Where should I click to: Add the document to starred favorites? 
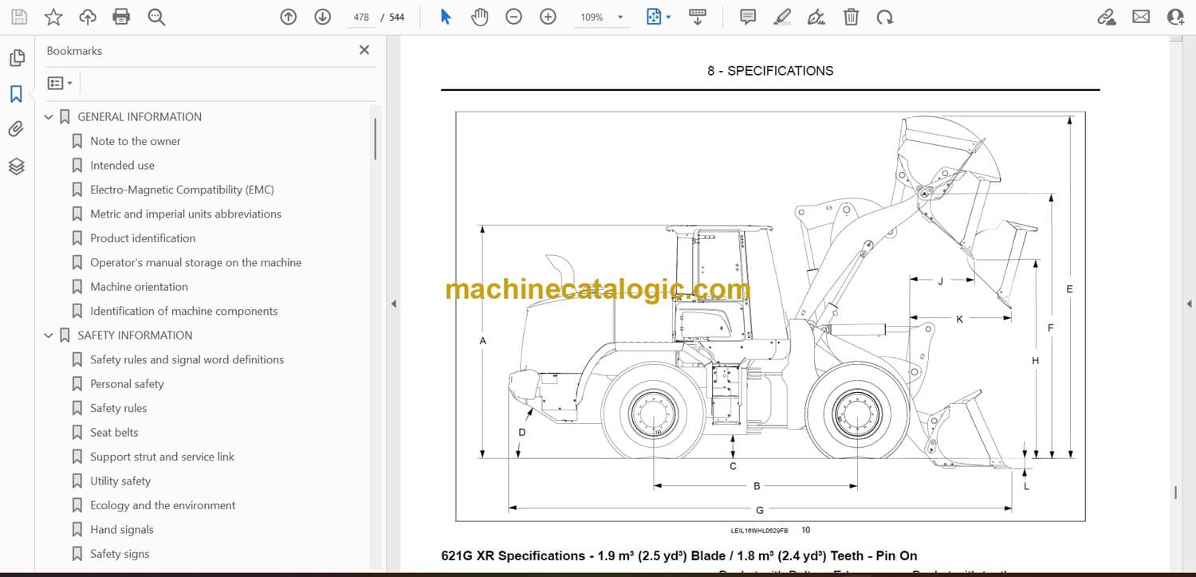coord(53,17)
